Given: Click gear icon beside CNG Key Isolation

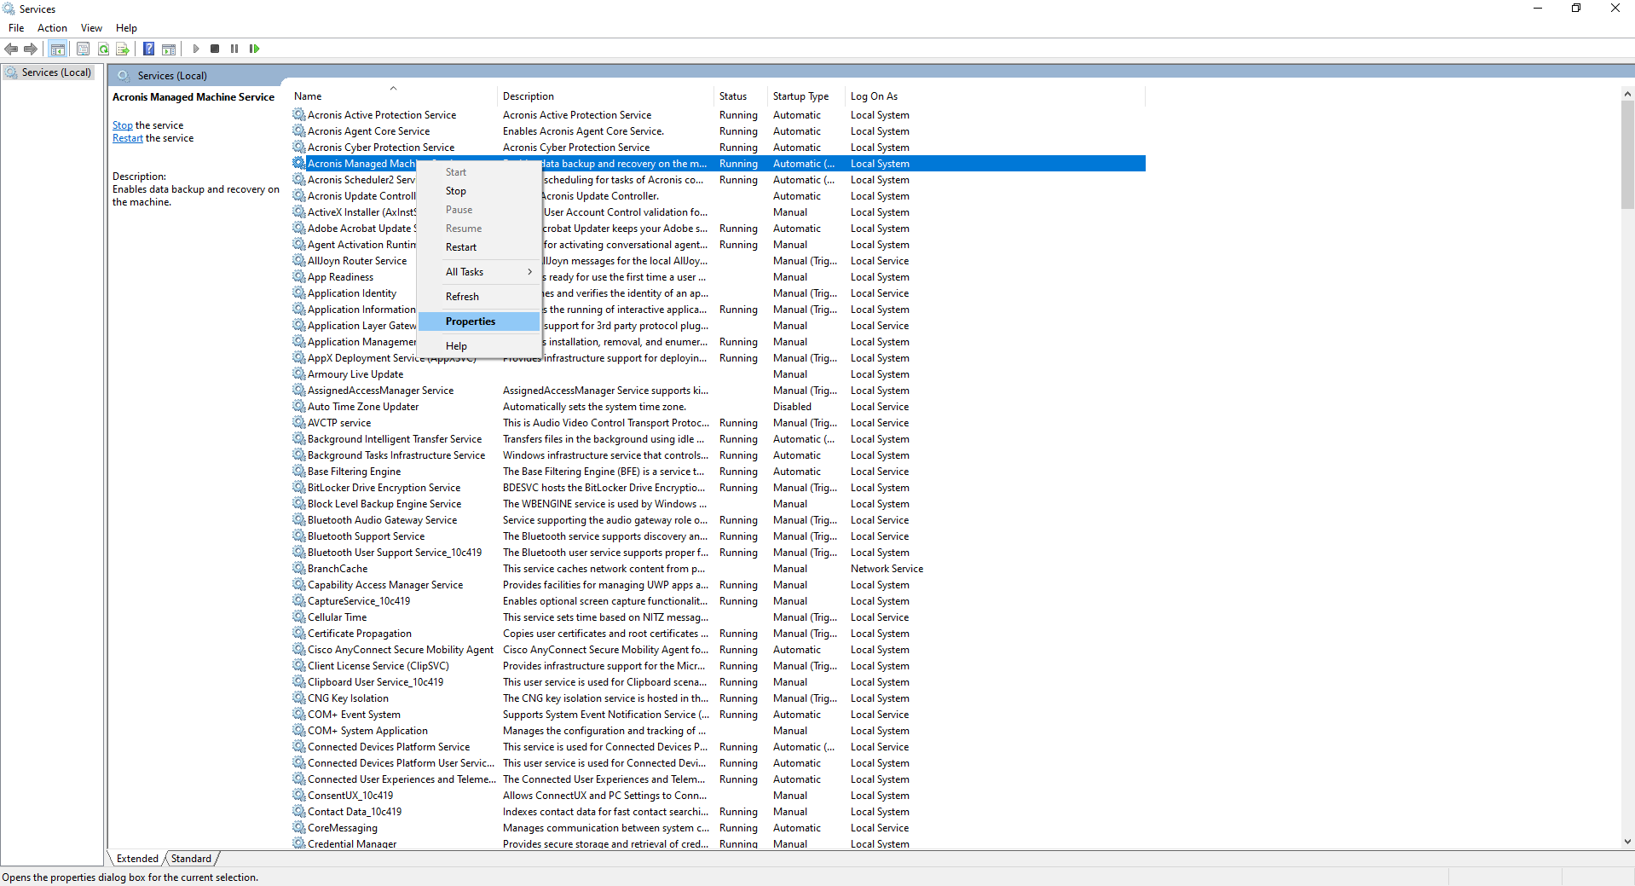Looking at the screenshot, I should pyautogui.click(x=298, y=698).
